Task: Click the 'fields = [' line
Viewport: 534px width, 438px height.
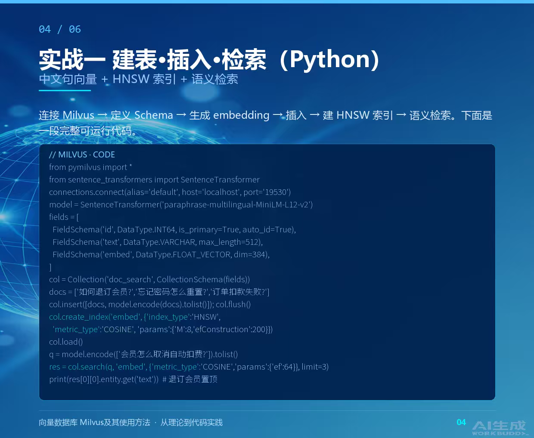Action: point(64,217)
